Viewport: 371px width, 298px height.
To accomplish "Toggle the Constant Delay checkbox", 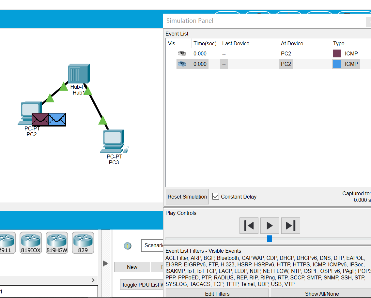I will click(216, 196).
